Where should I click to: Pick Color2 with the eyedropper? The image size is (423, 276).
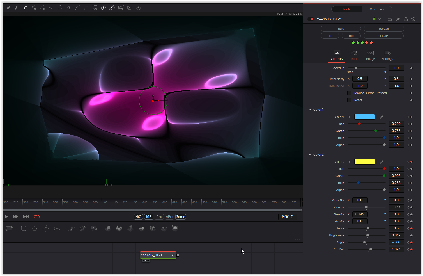(381, 162)
